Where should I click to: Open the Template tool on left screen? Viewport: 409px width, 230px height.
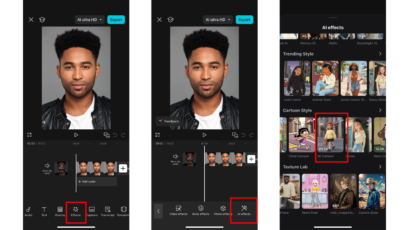tap(123, 211)
